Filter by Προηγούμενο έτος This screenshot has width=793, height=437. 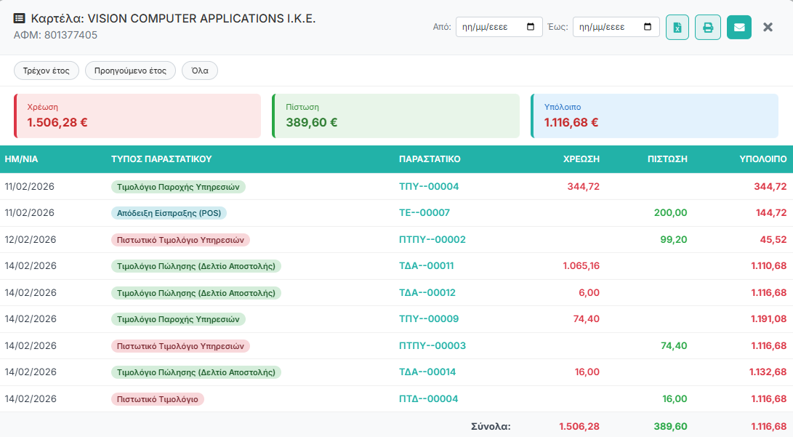pyautogui.click(x=131, y=71)
